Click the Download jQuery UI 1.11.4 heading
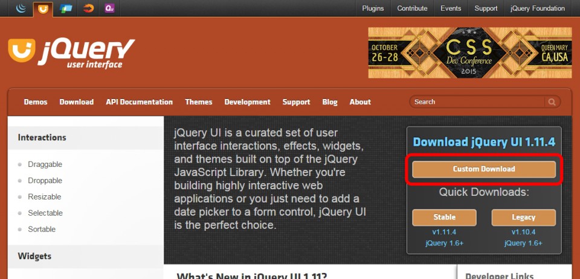Viewport: 580px width, 279px height. [x=484, y=142]
